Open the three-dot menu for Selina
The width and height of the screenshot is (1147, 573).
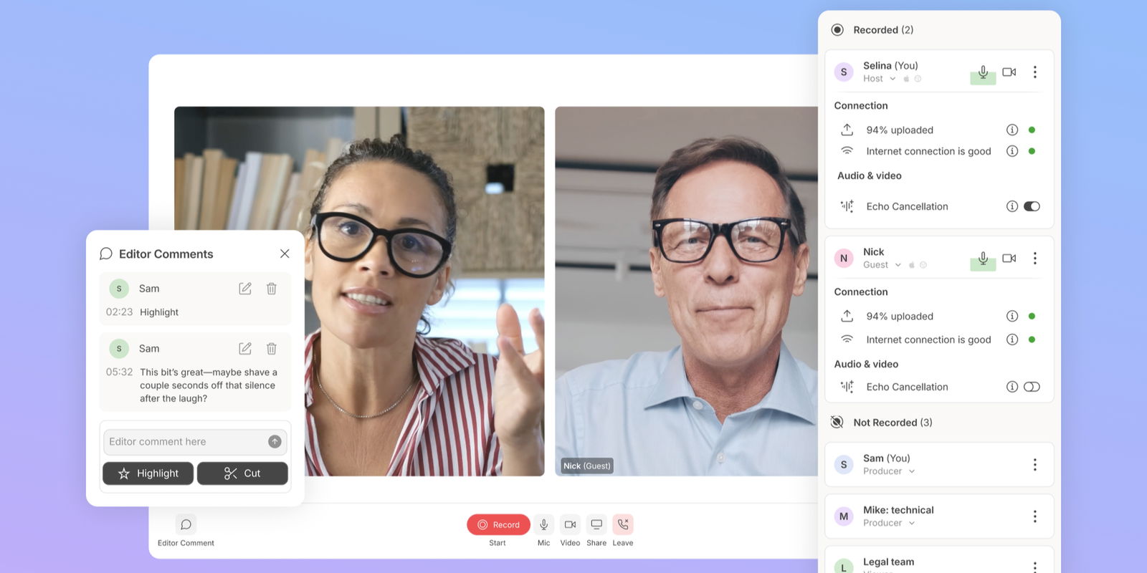pyautogui.click(x=1034, y=72)
